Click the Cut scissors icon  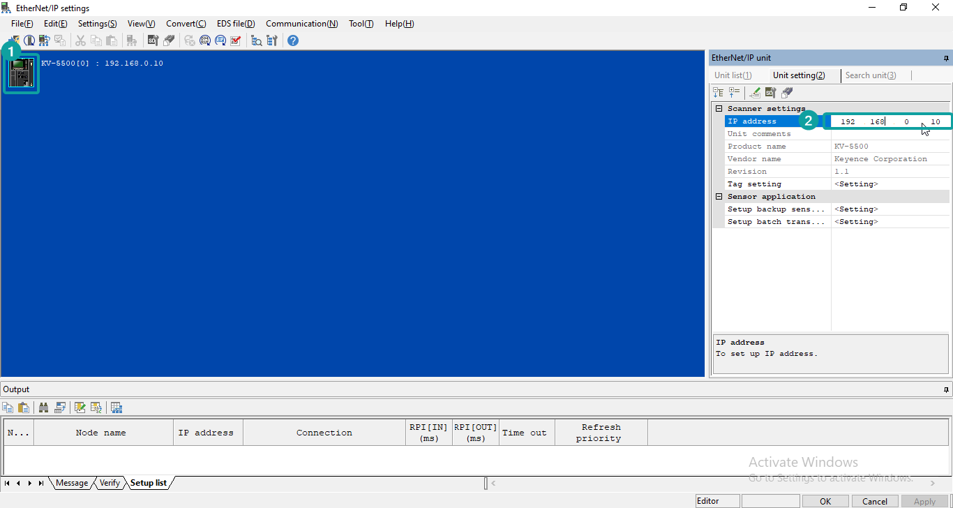click(80, 40)
